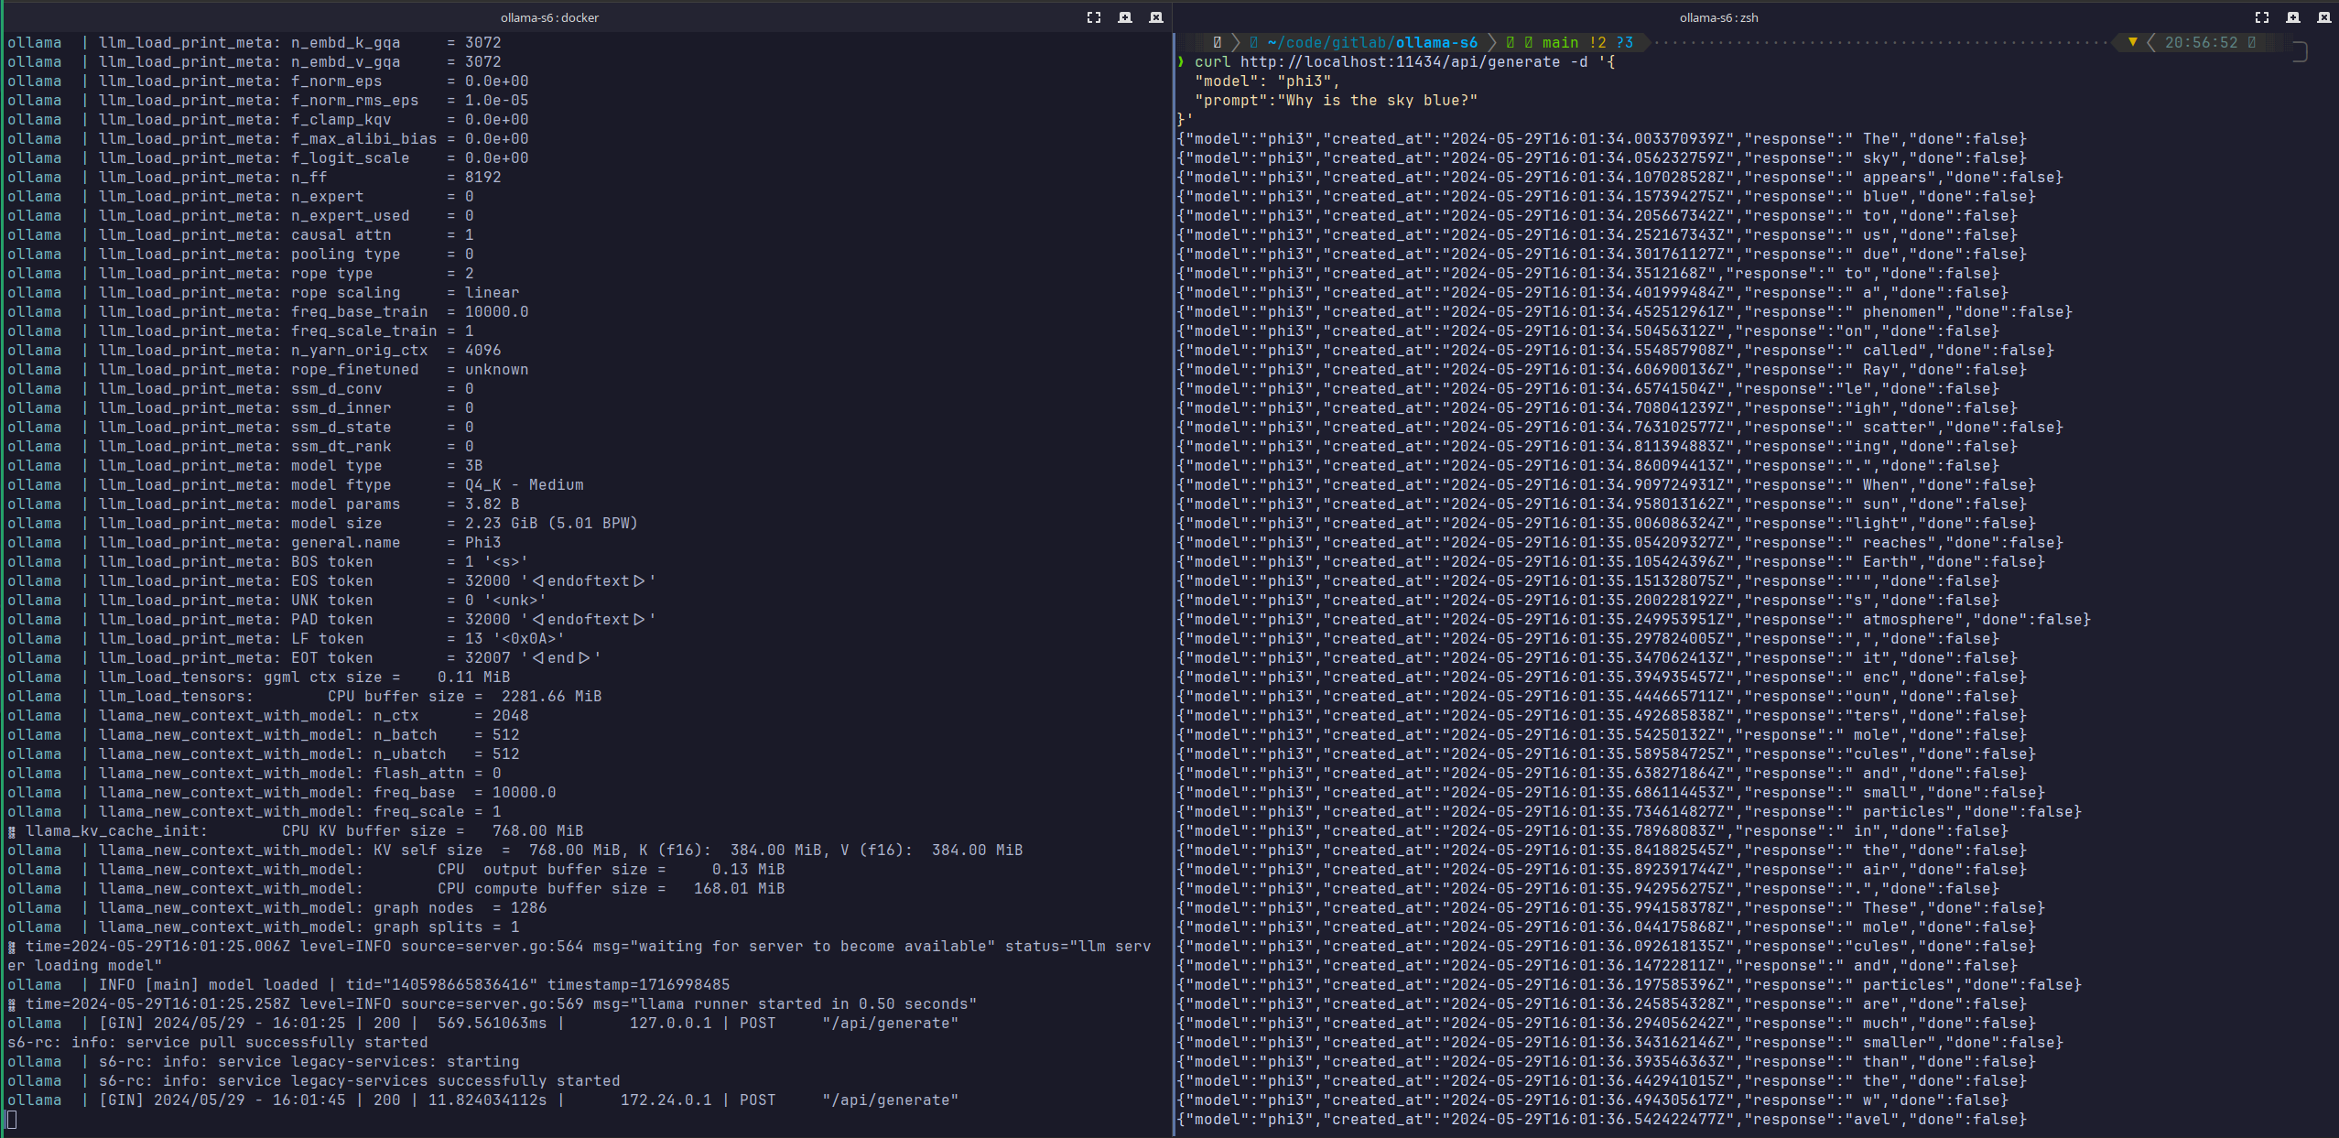Click the http://localhost:11434/api/generate URL
Image resolution: width=2339 pixels, height=1138 pixels.
point(1399,61)
